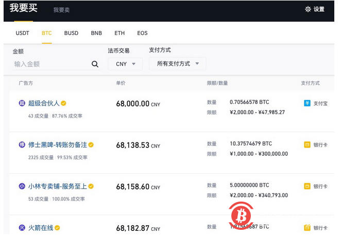Open the 修士黑啤-转账勿备注 merchant link
This screenshot has width=341, height=236.
[57, 145]
